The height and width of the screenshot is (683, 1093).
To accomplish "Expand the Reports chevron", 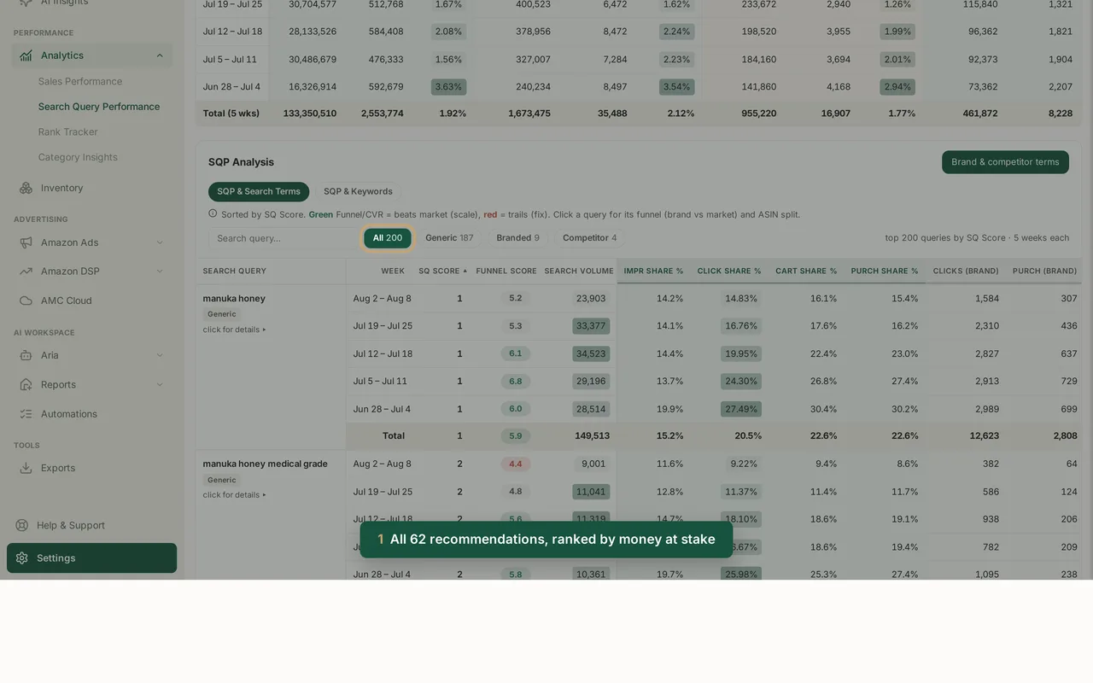I will (160, 384).
